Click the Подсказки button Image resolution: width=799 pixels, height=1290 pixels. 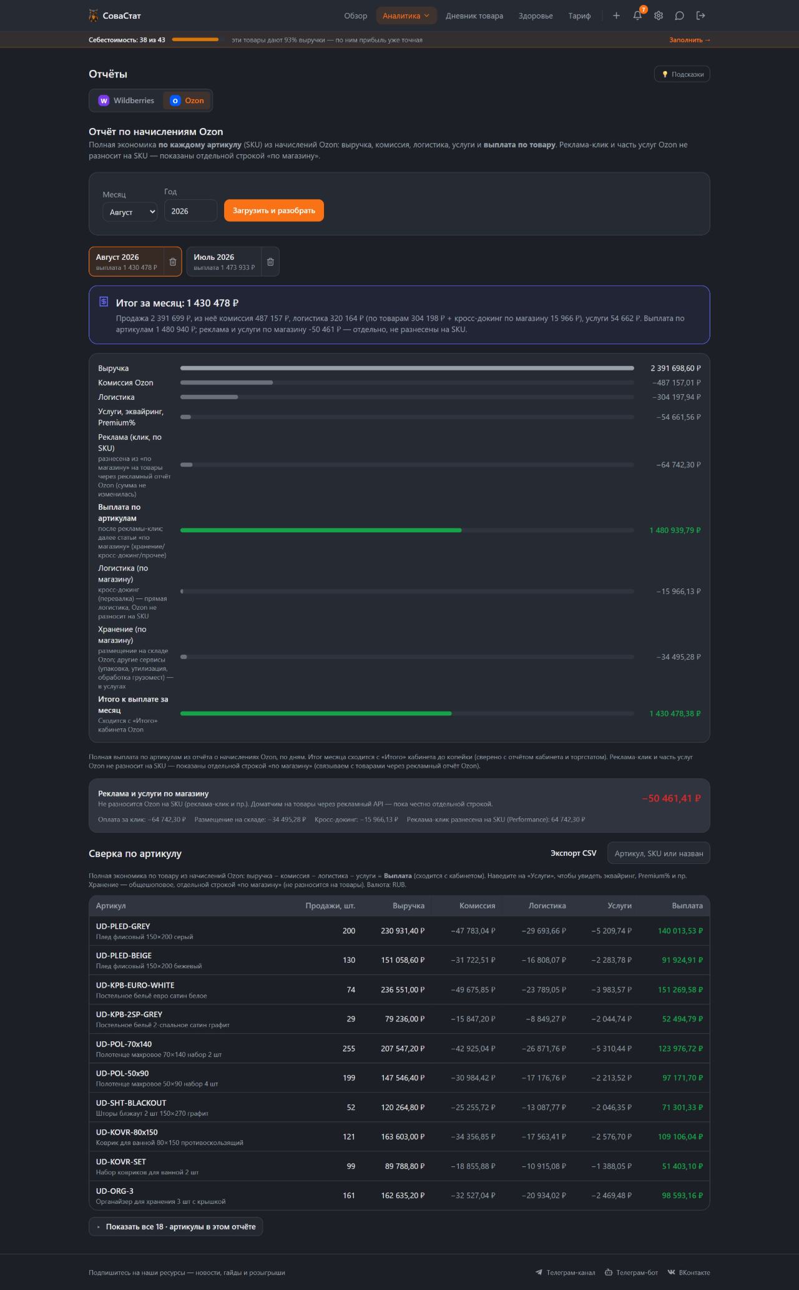click(682, 74)
